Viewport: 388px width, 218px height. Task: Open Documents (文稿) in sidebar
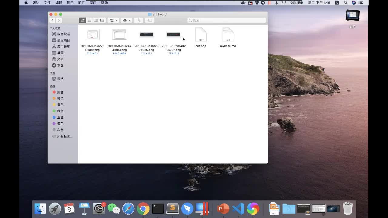pyautogui.click(x=58, y=59)
